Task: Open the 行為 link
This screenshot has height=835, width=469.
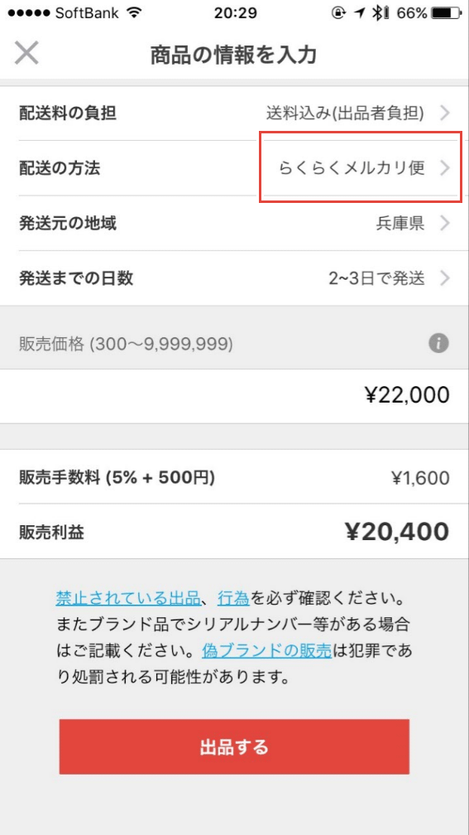Action: coord(233,598)
